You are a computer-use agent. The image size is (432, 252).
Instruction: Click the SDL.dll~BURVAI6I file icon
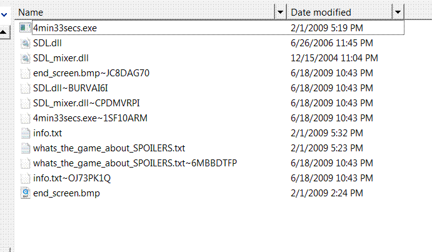click(x=25, y=88)
